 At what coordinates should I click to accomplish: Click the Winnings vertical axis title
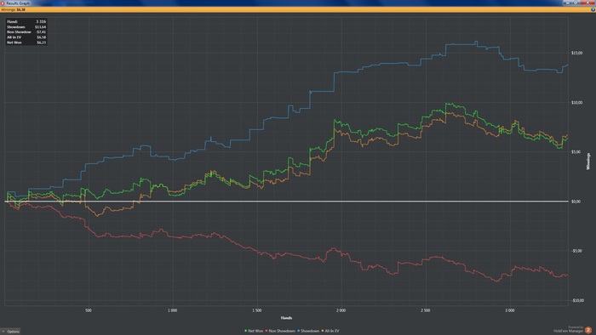pos(588,162)
